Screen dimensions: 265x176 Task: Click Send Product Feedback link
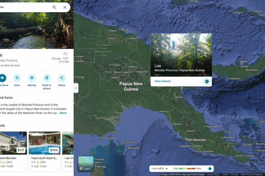[x=252, y=175]
